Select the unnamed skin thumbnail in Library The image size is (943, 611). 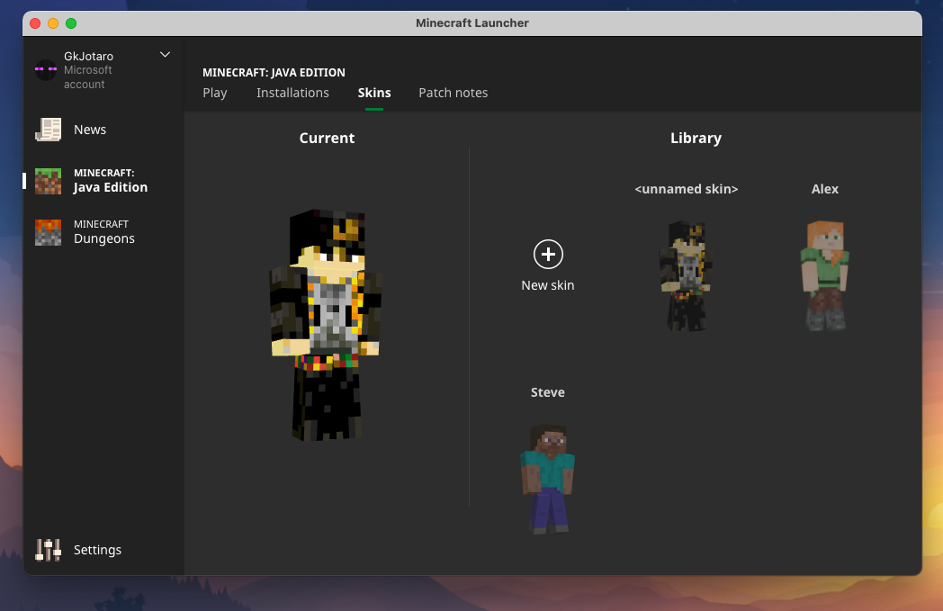tap(687, 275)
